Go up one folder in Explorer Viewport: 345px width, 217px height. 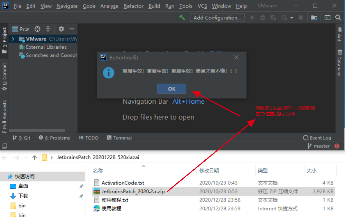(x=34, y=158)
